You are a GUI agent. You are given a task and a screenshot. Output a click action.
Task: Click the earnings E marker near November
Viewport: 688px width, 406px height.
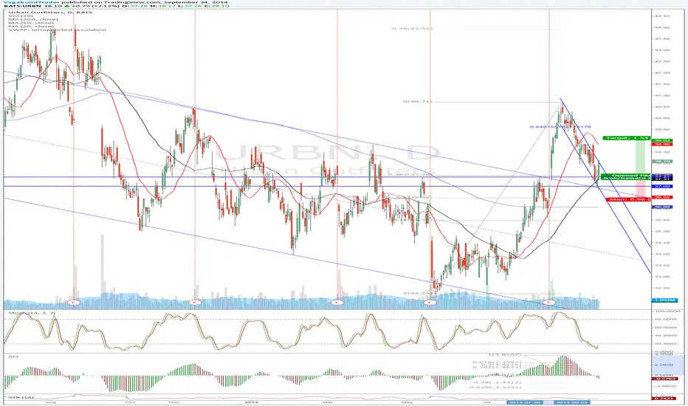click(x=195, y=303)
